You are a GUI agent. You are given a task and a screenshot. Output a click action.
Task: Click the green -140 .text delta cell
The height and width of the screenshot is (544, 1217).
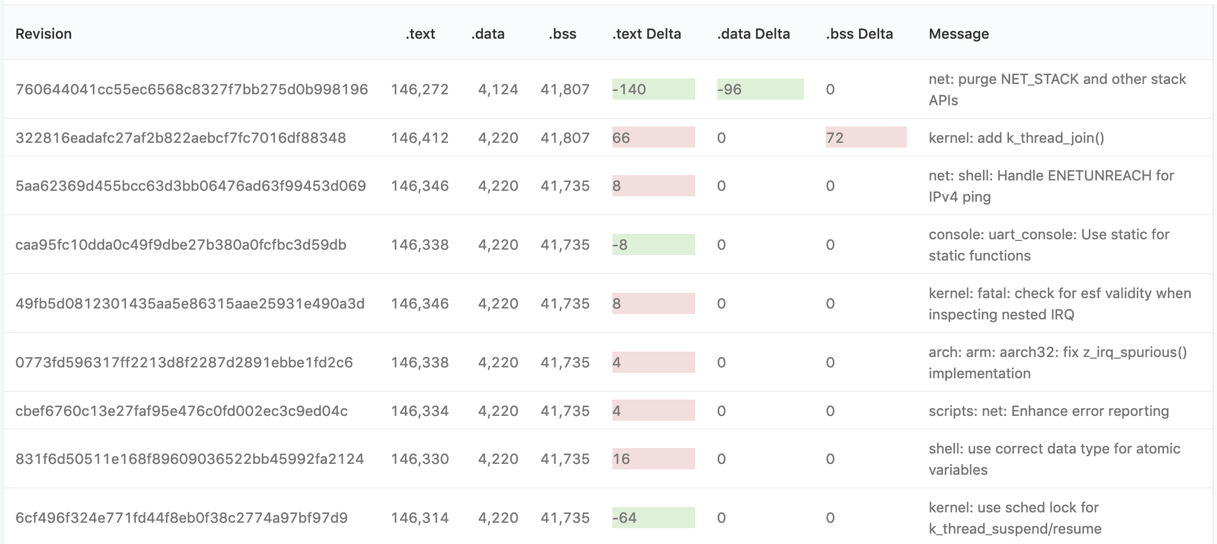pyautogui.click(x=653, y=89)
